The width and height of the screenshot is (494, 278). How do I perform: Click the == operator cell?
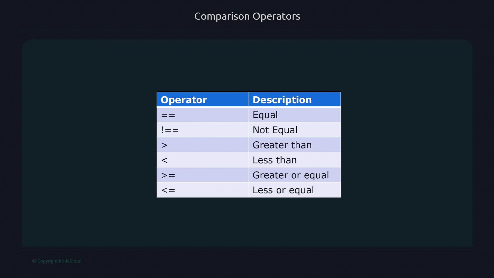click(168, 115)
